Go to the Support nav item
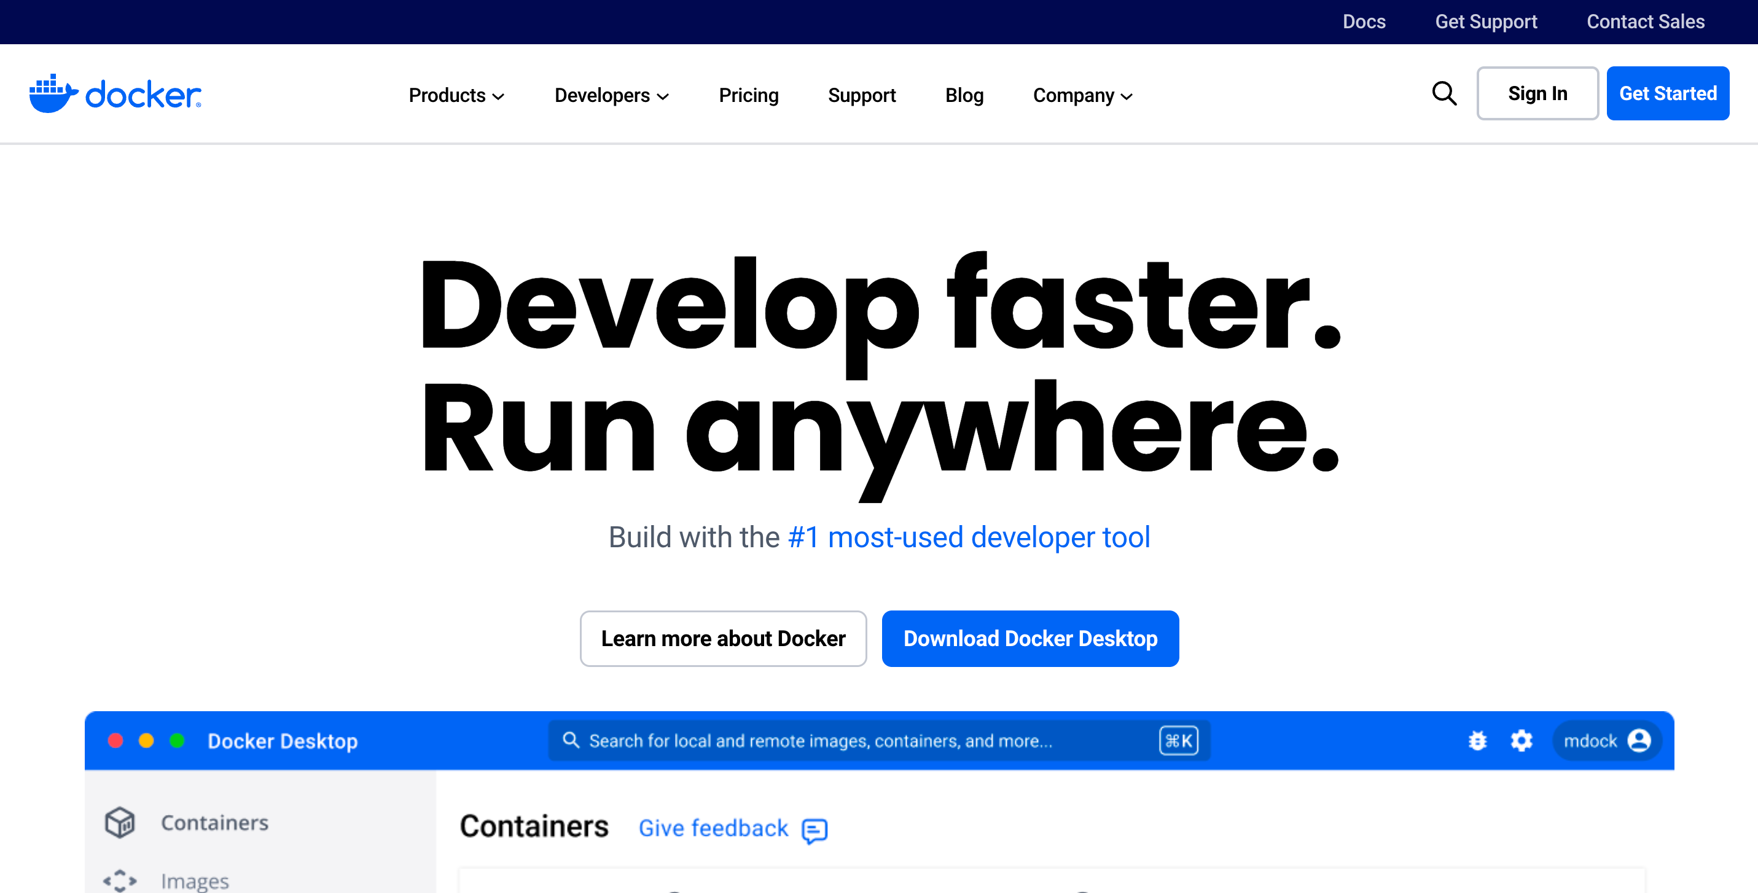This screenshot has height=893, width=1758. coord(862,96)
